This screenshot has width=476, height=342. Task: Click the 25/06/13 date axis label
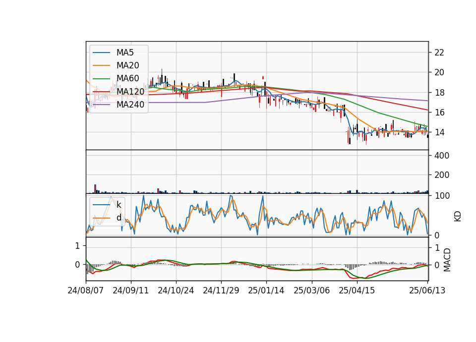pyautogui.click(x=427, y=290)
